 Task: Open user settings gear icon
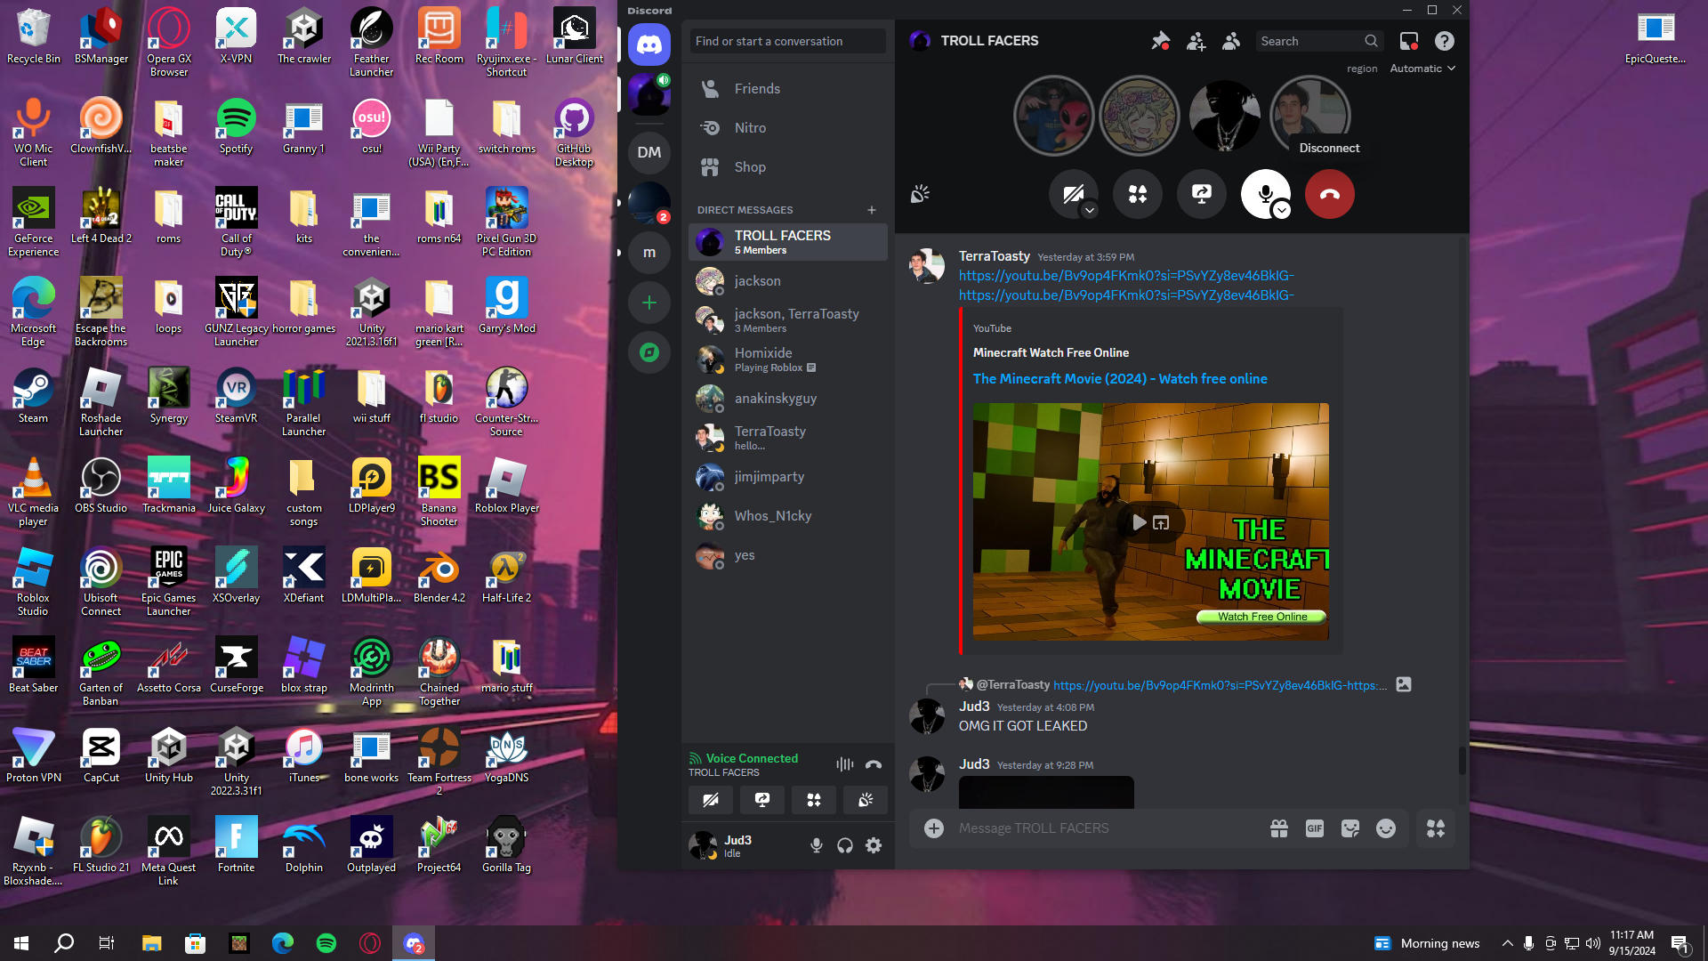pyautogui.click(x=874, y=845)
